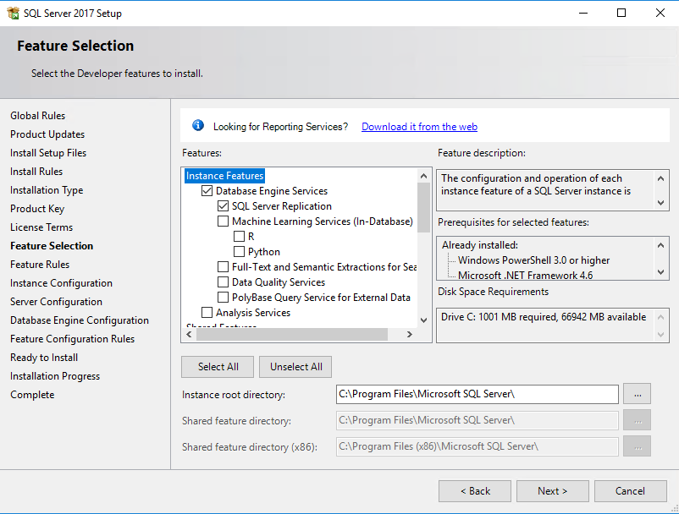Select Installation Type in the left pane
The width and height of the screenshot is (679, 514).
[46, 189]
